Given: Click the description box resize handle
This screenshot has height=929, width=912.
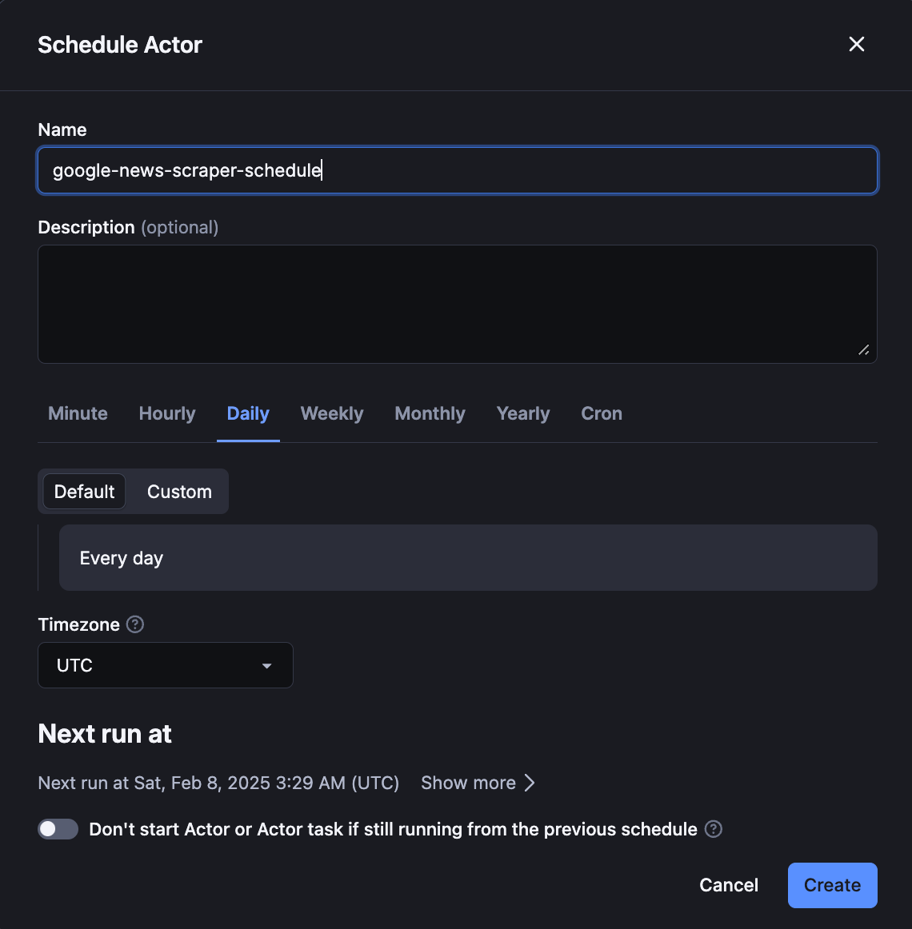Looking at the screenshot, I should [863, 349].
